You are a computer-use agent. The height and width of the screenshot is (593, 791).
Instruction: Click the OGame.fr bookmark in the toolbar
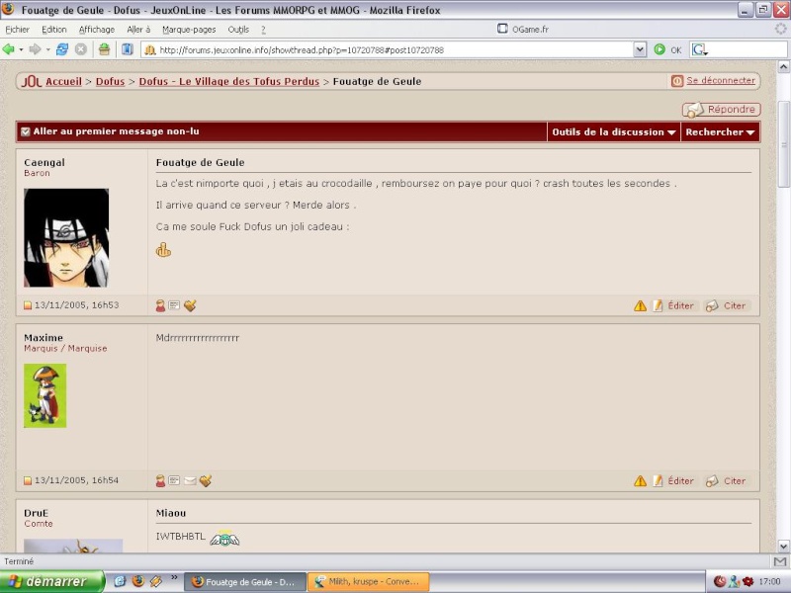pyautogui.click(x=523, y=30)
